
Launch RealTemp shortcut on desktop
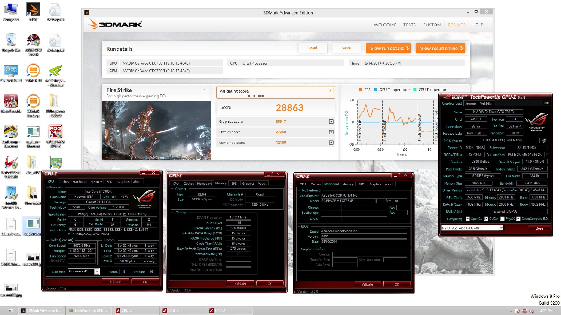pyautogui.click(x=11, y=137)
